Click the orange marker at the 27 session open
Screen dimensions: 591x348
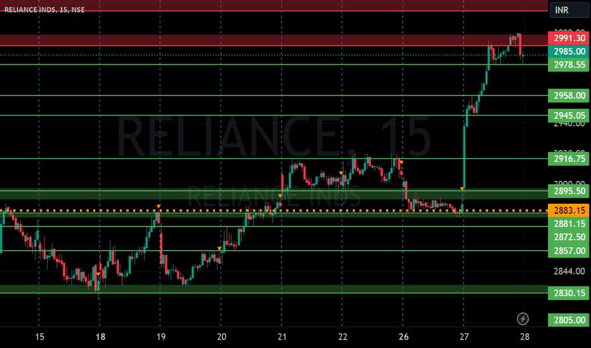pos(462,189)
